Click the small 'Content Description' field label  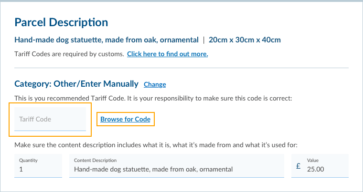(95, 161)
